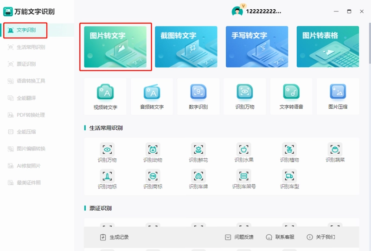This screenshot has height=251, width=371.
Task: Open 问题反馈 in bottom bar
Action: [x=239, y=237]
